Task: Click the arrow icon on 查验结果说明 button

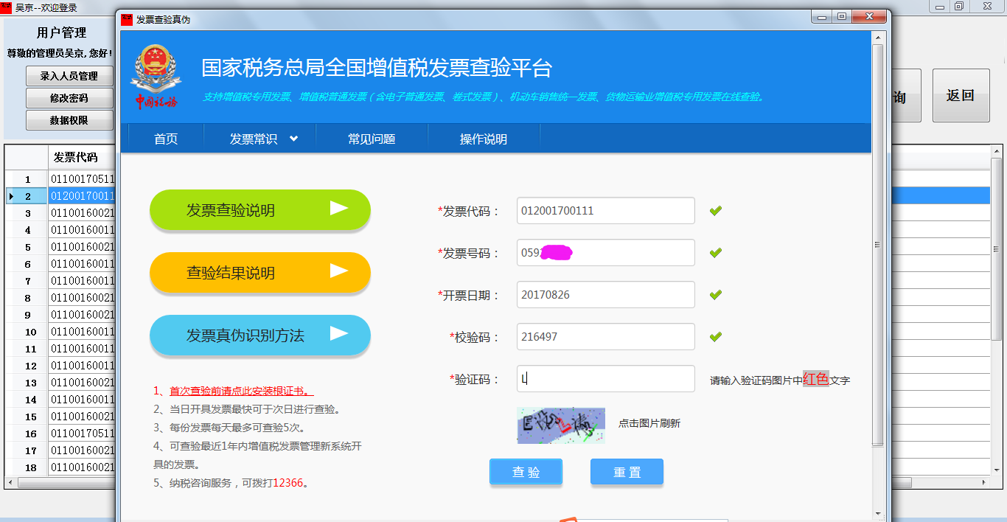Action: (338, 271)
